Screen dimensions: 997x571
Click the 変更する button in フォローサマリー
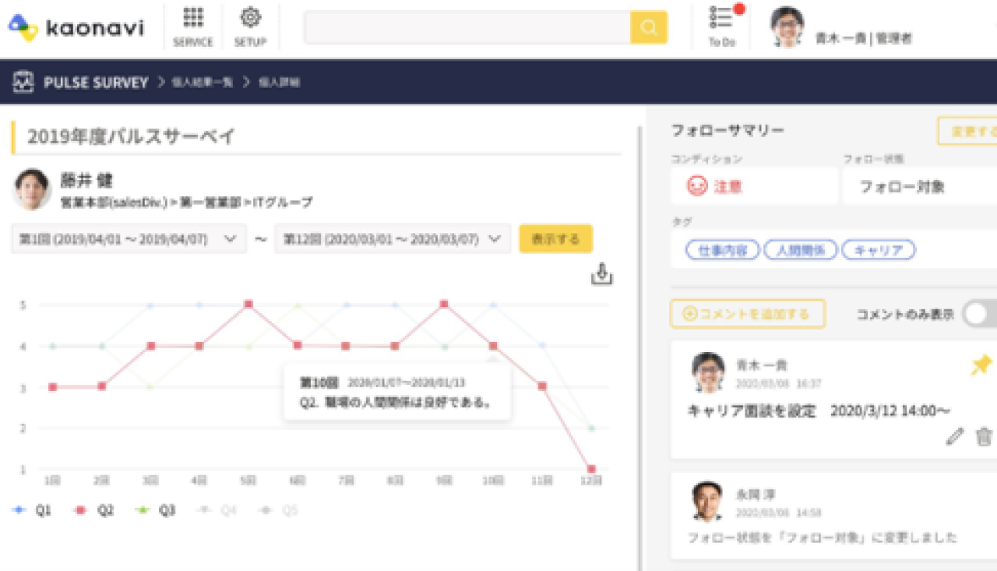(968, 132)
